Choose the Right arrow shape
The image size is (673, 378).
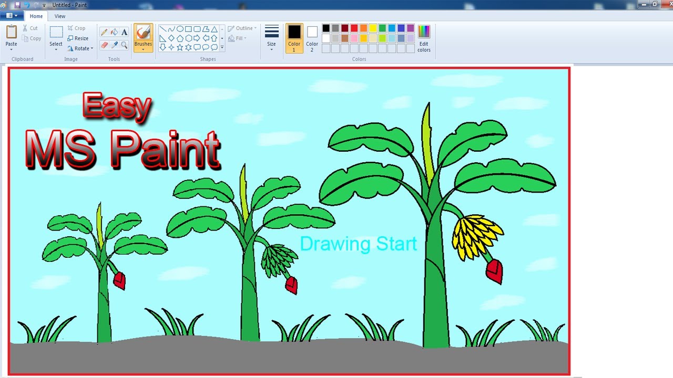tap(197, 38)
